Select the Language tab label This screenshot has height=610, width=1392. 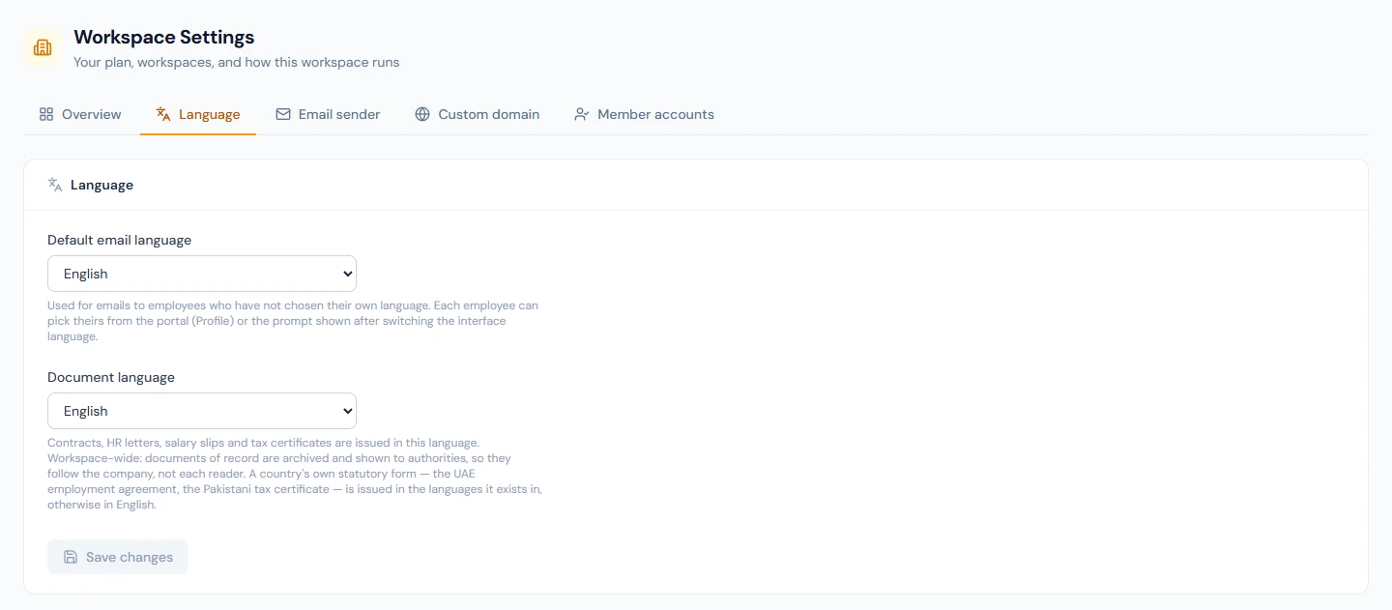(x=209, y=114)
